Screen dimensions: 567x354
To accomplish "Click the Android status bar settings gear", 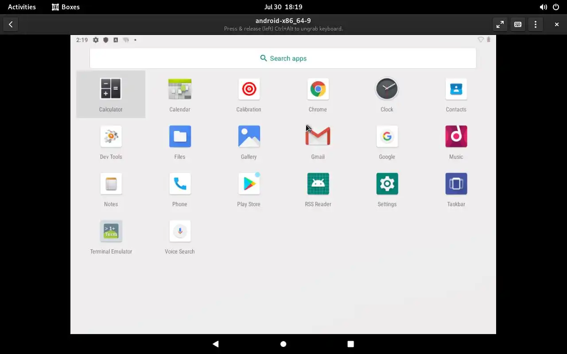I will tap(96, 40).
